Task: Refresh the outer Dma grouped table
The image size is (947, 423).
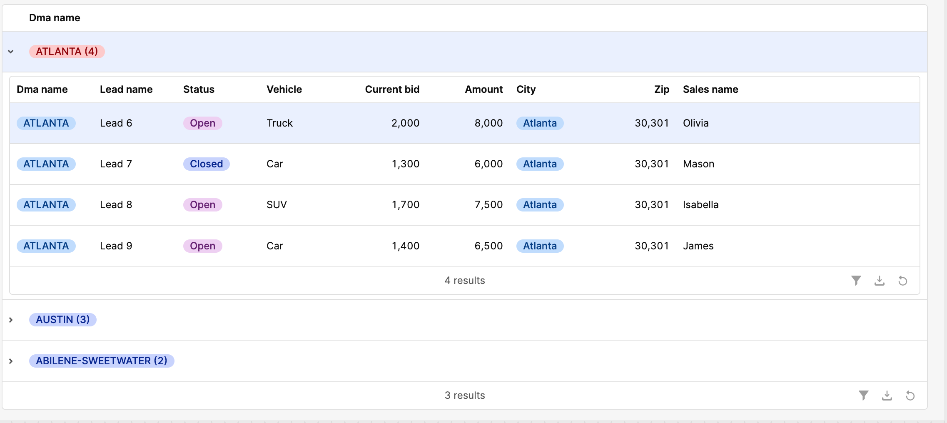Action: [910, 396]
